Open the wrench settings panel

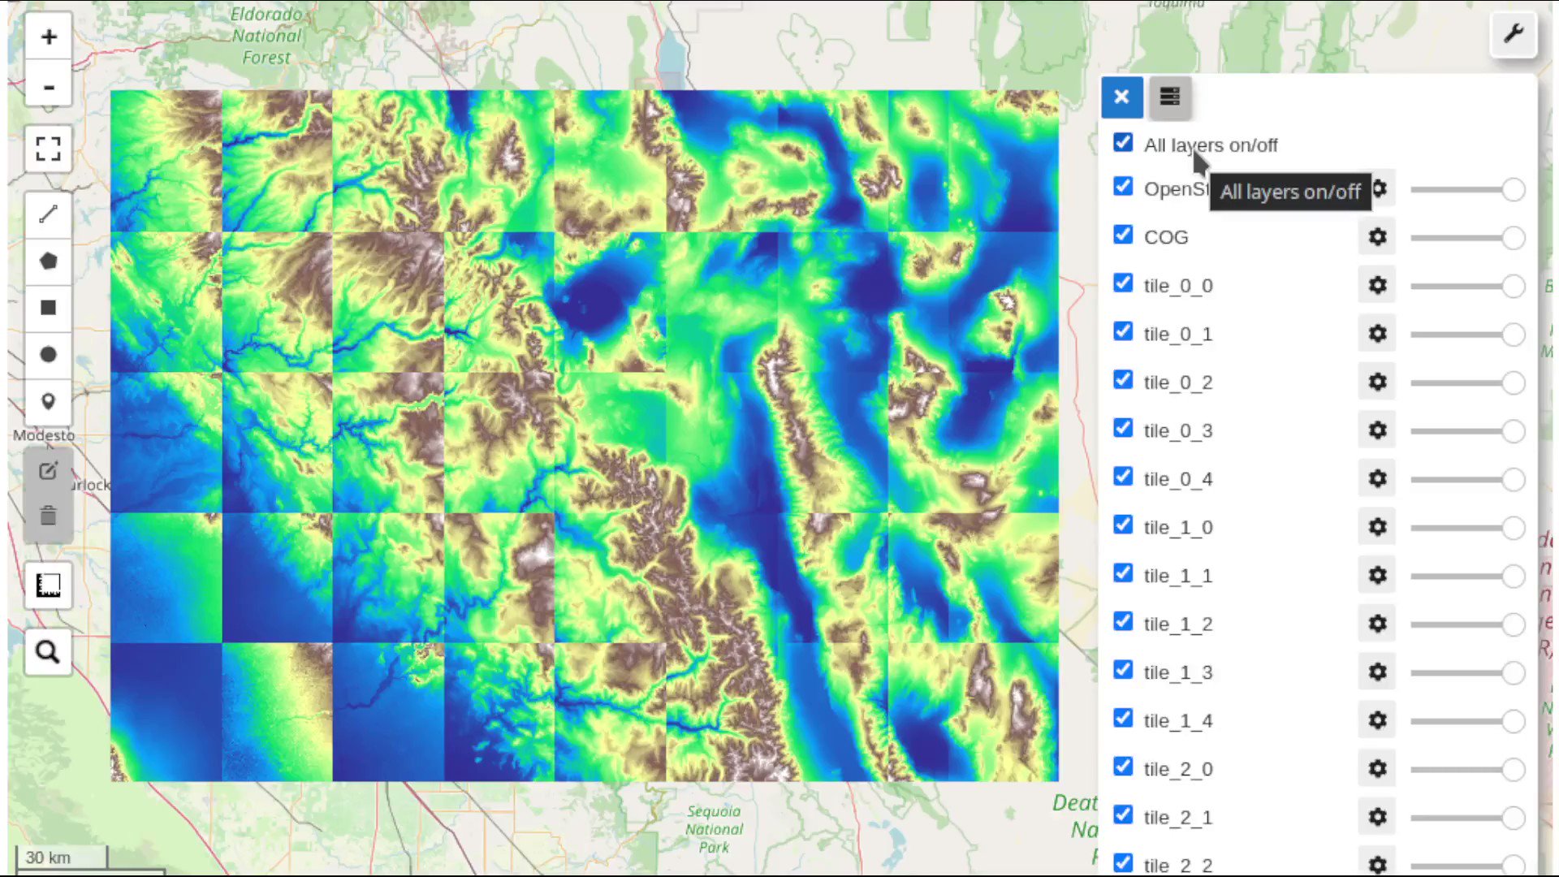1514,34
